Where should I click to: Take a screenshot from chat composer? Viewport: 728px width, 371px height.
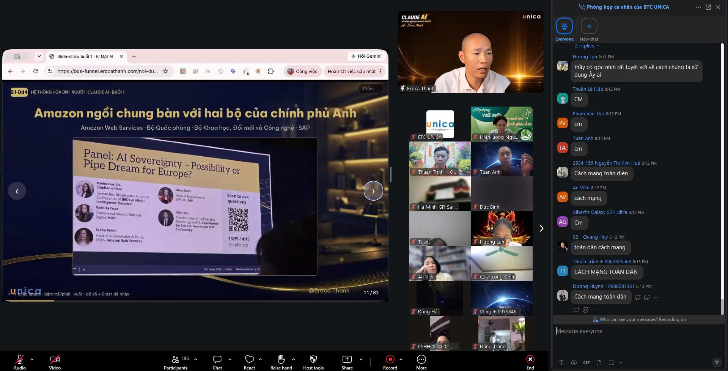point(611,363)
